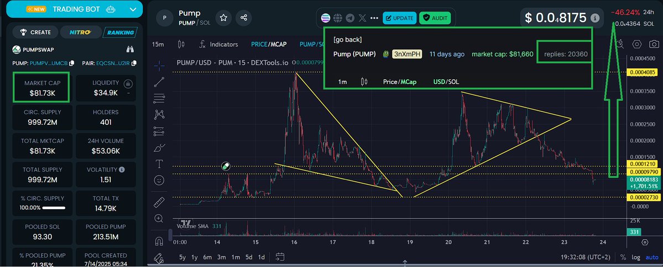Toggle magnet mode
Viewport: 663px width, 267px height.
click(x=159, y=242)
